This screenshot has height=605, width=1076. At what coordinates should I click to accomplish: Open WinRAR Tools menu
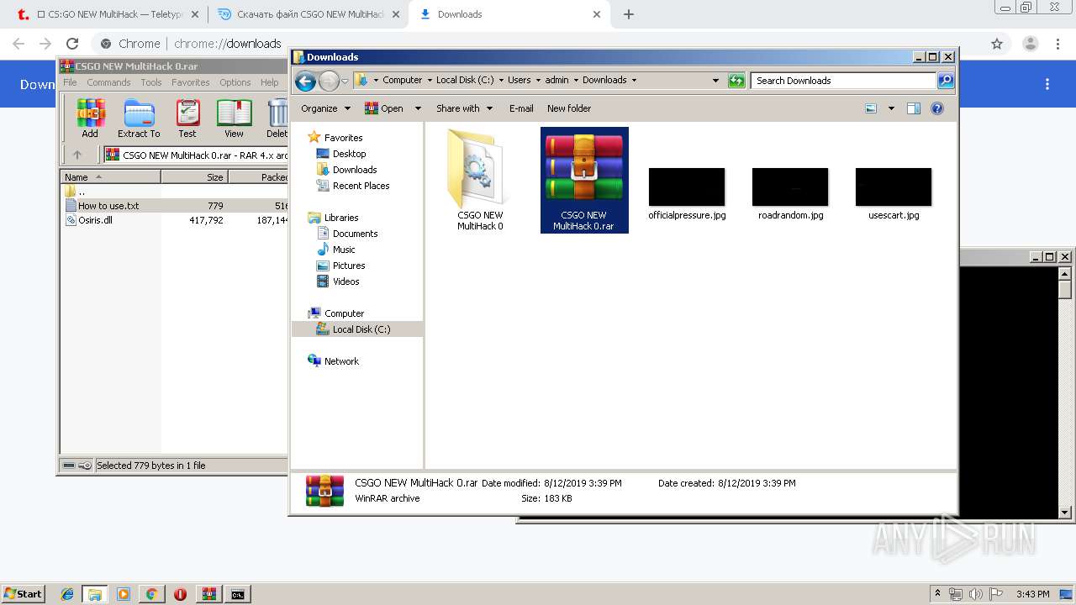pyautogui.click(x=151, y=82)
